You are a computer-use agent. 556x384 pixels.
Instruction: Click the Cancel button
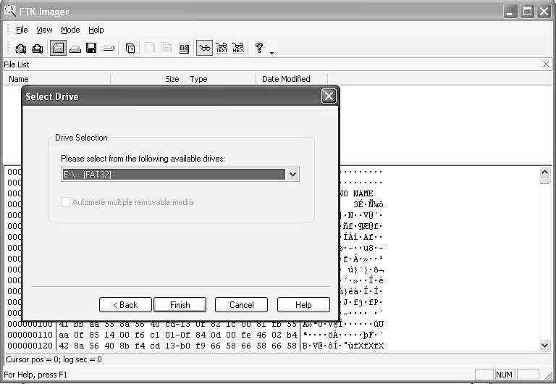pos(241,305)
